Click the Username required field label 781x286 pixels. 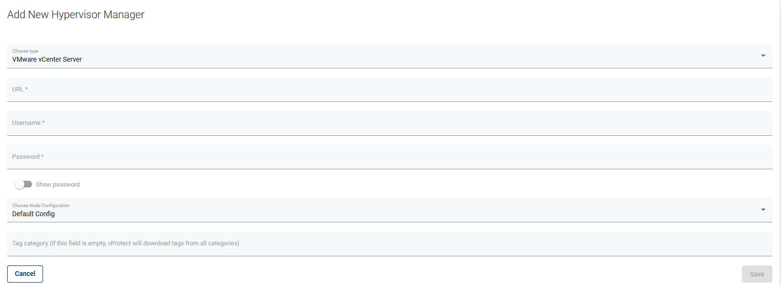pyautogui.click(x=28, y=123)
